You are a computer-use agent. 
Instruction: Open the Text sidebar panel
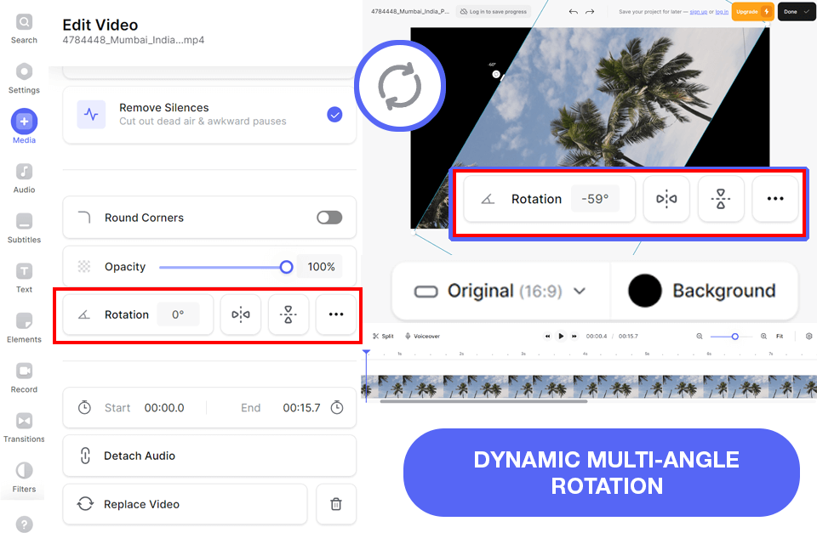[24, 278]
